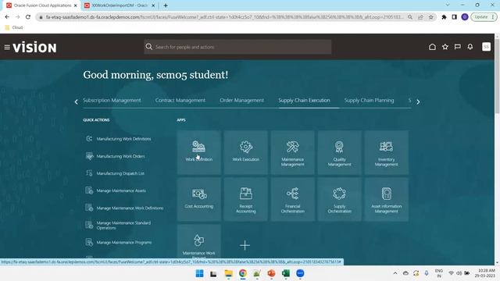This screenshot has height=281, width=500.
Task: Open the Financial Orchestration app tile
Action: pyautogui.click(x=292, y=199)
